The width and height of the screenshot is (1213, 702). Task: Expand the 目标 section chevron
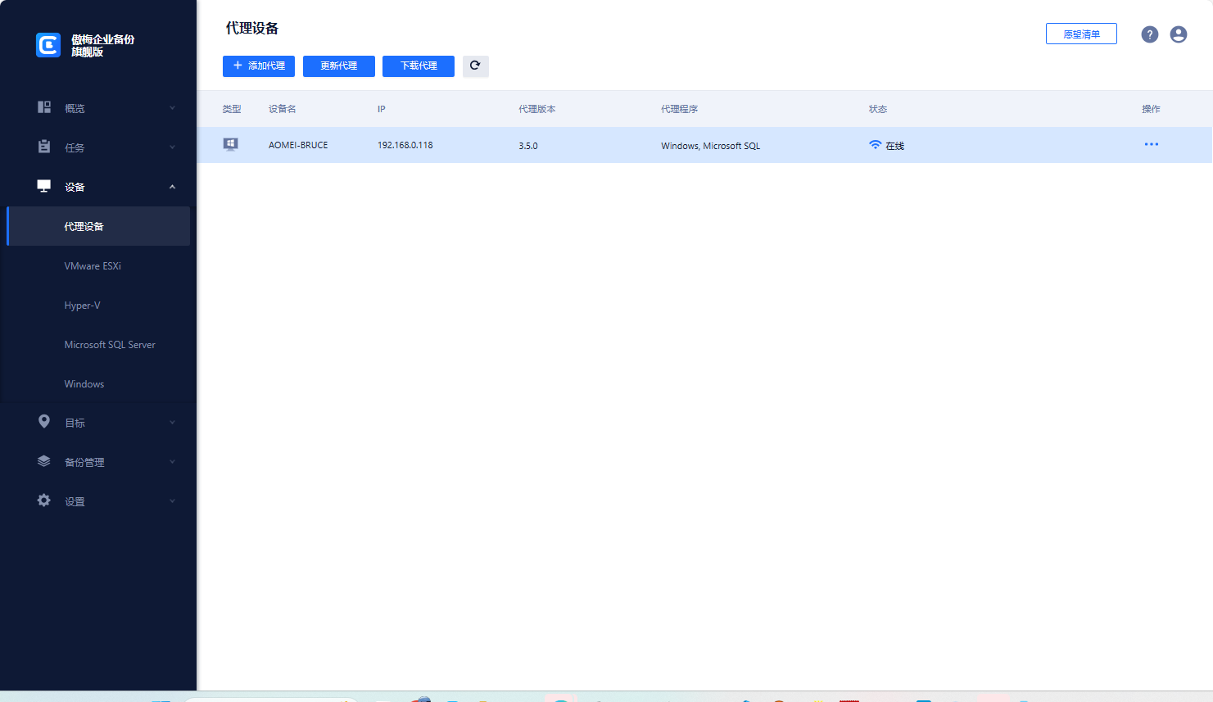pyautogui.click(x=172, y=423)
